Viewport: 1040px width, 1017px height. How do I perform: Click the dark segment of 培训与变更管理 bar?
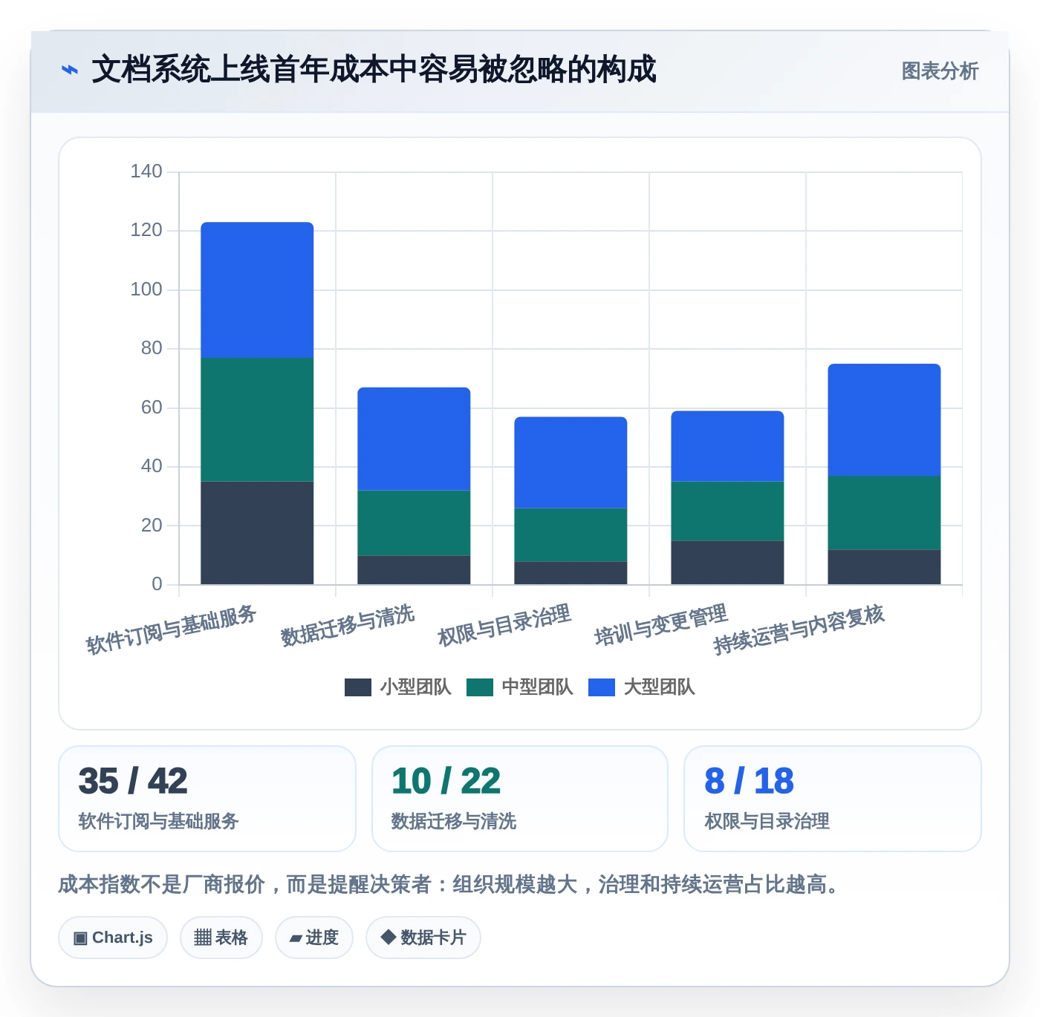pos(727,563)
